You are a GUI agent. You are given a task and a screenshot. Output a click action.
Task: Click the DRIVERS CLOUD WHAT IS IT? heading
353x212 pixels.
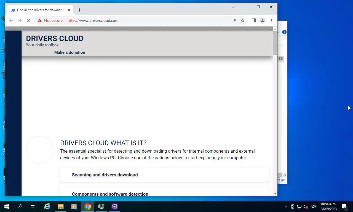pyautogui.click(x=103, y=143)
